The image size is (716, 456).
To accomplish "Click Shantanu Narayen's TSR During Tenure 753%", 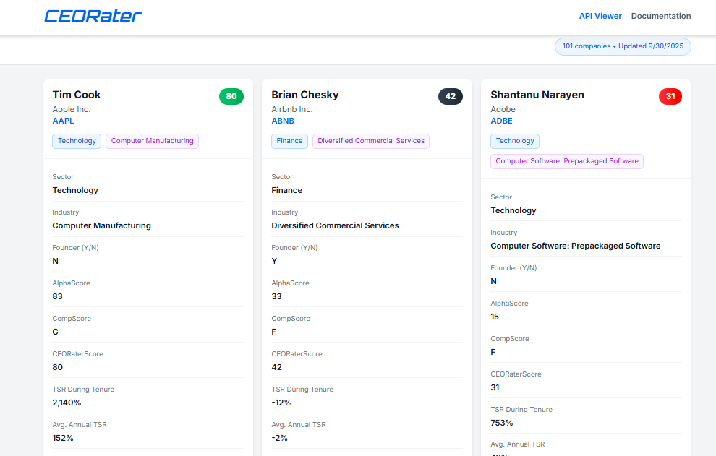I will point(501,423).
